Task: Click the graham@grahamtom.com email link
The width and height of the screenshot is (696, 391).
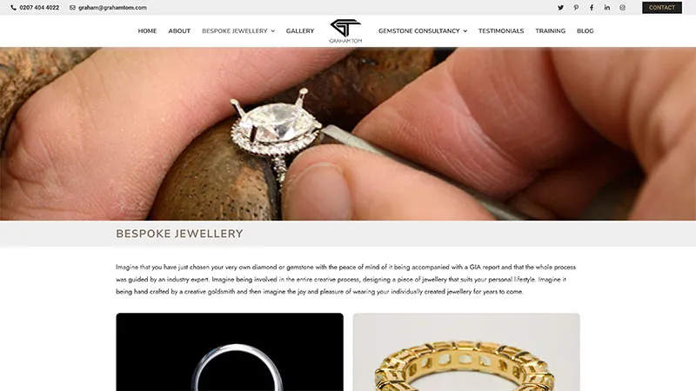Action: [x=112, y=8]
